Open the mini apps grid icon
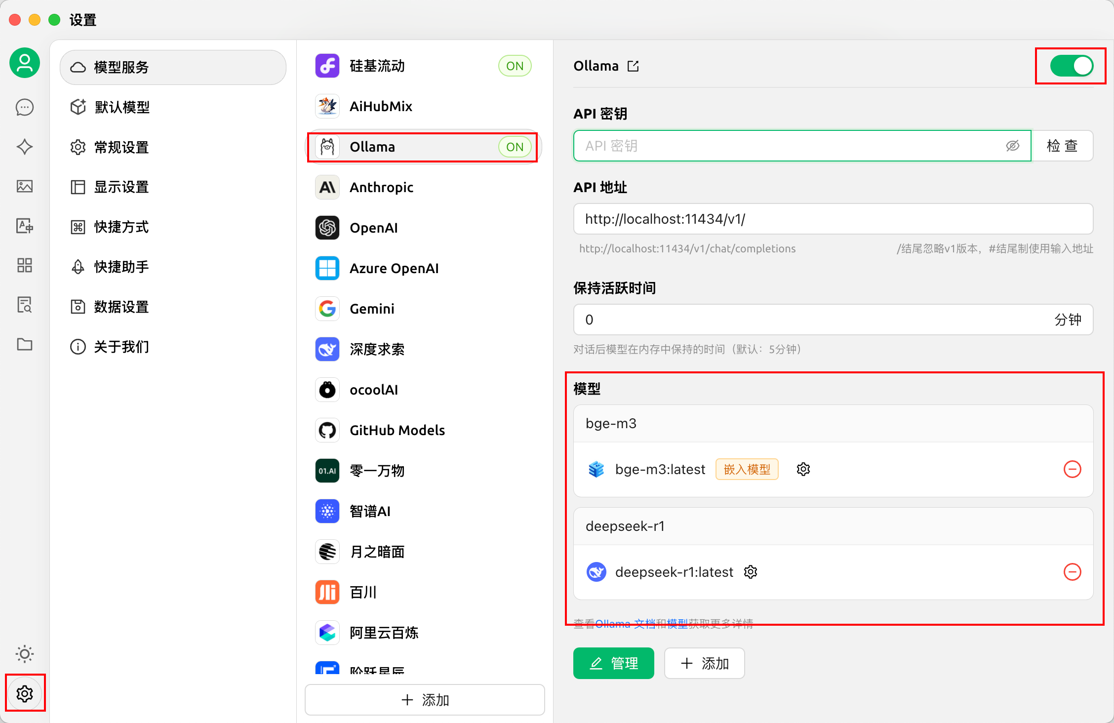Image resolution: width=1114 pixels, height=723 pixels. [24, 265]
